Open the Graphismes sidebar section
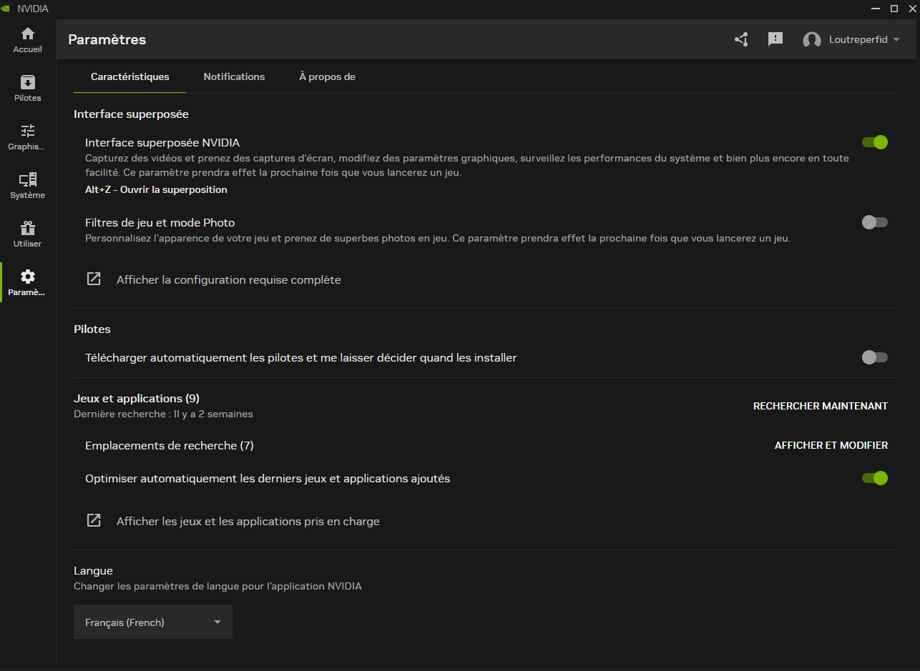Screen dimensions: 920x671 click(x=27, y=137)
